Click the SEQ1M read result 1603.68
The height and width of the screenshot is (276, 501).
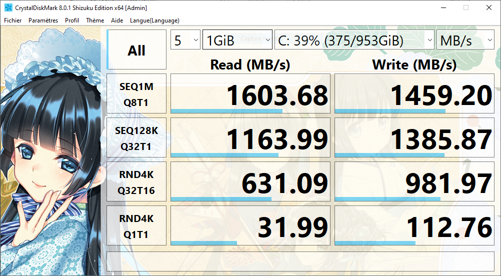(x=250, y=93)
